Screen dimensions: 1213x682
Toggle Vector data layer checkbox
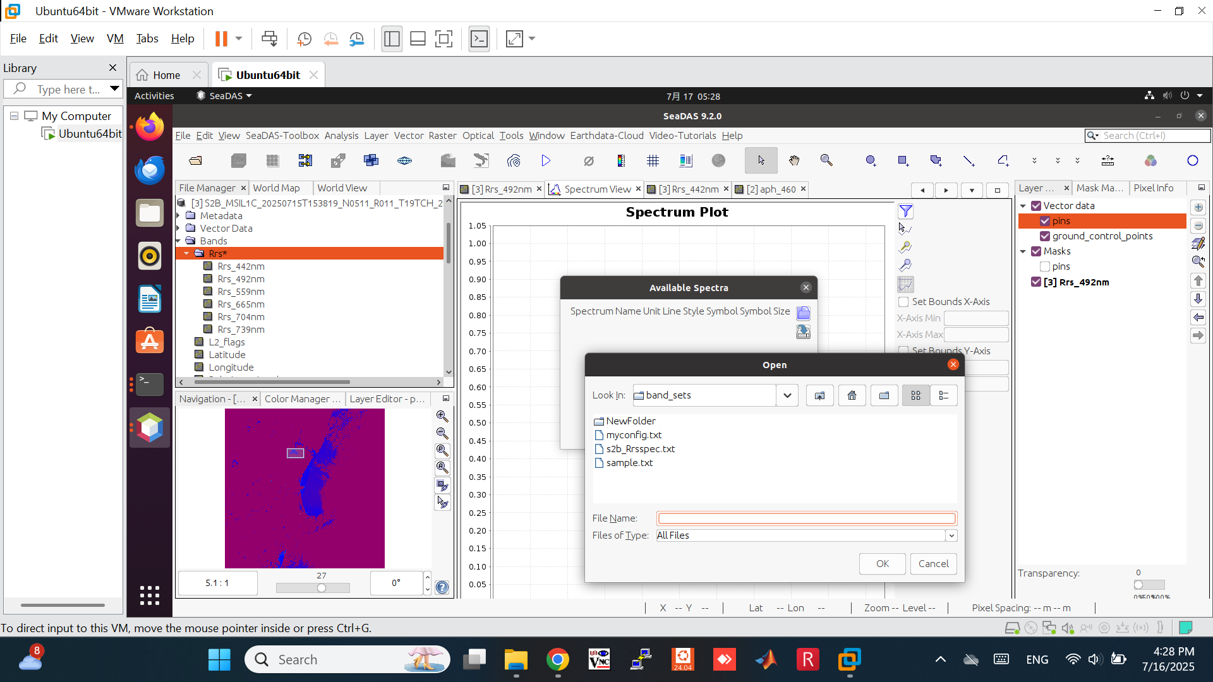tap(1036, 206)
